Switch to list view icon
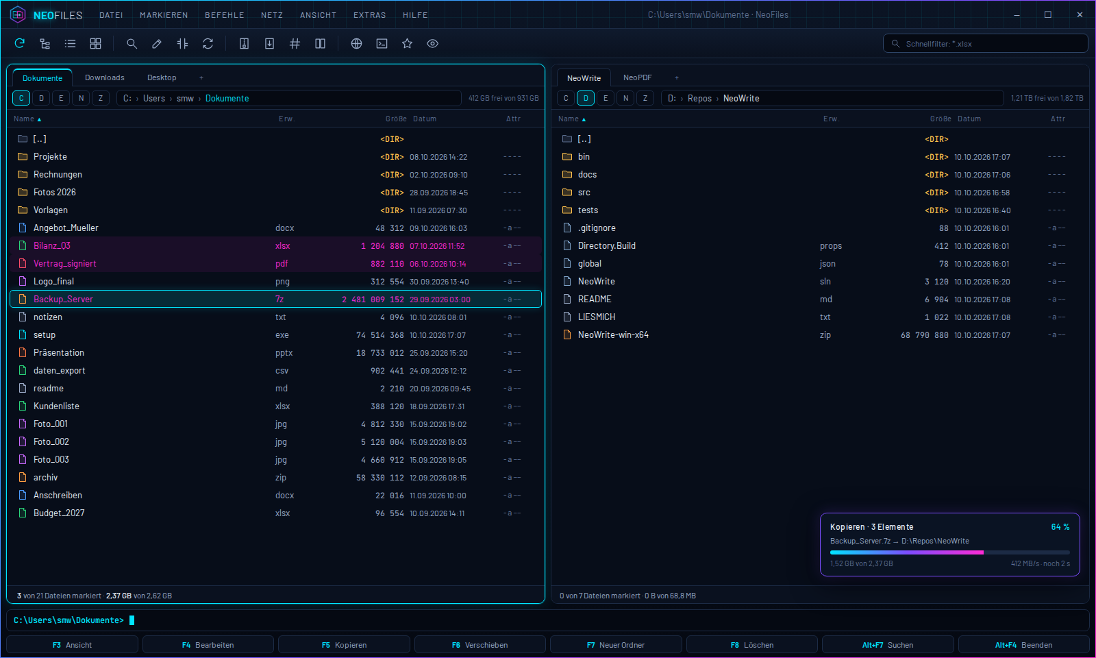This screenshot has width=1096, height=658. tap(70, 44)
